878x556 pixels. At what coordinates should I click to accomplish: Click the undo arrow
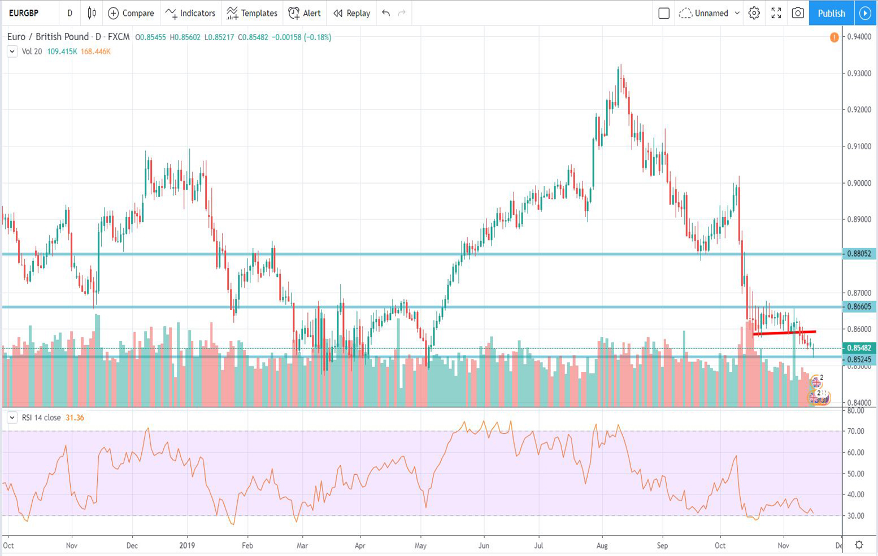385,13
